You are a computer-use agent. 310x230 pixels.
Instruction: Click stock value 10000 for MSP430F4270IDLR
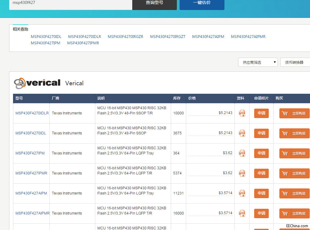point(179,113)
